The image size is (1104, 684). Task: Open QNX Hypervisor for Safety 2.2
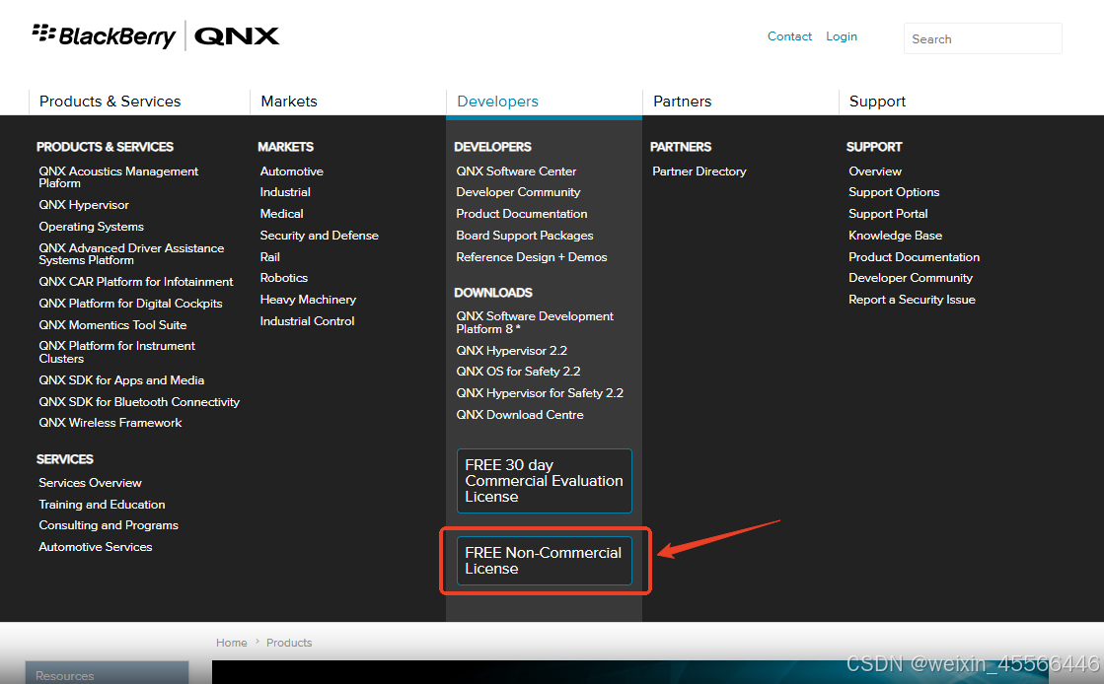[540, 392]
